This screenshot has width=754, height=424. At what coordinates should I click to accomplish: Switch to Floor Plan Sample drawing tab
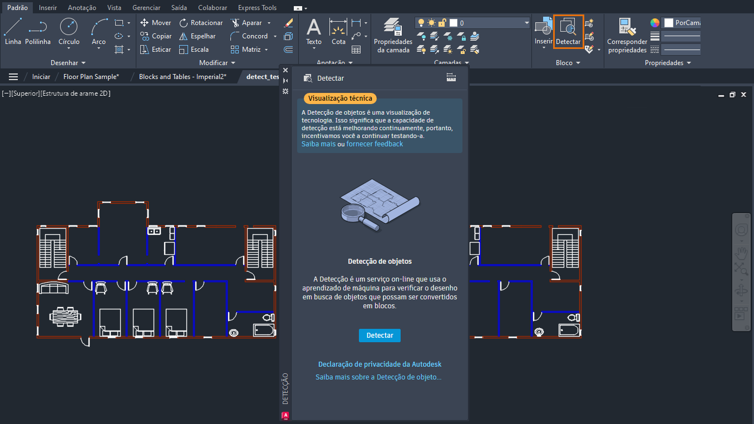[91, 77]
